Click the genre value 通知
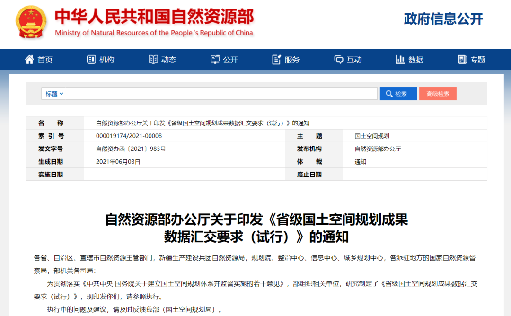Screen dimensions: 511x316 [x=361, y=162]
